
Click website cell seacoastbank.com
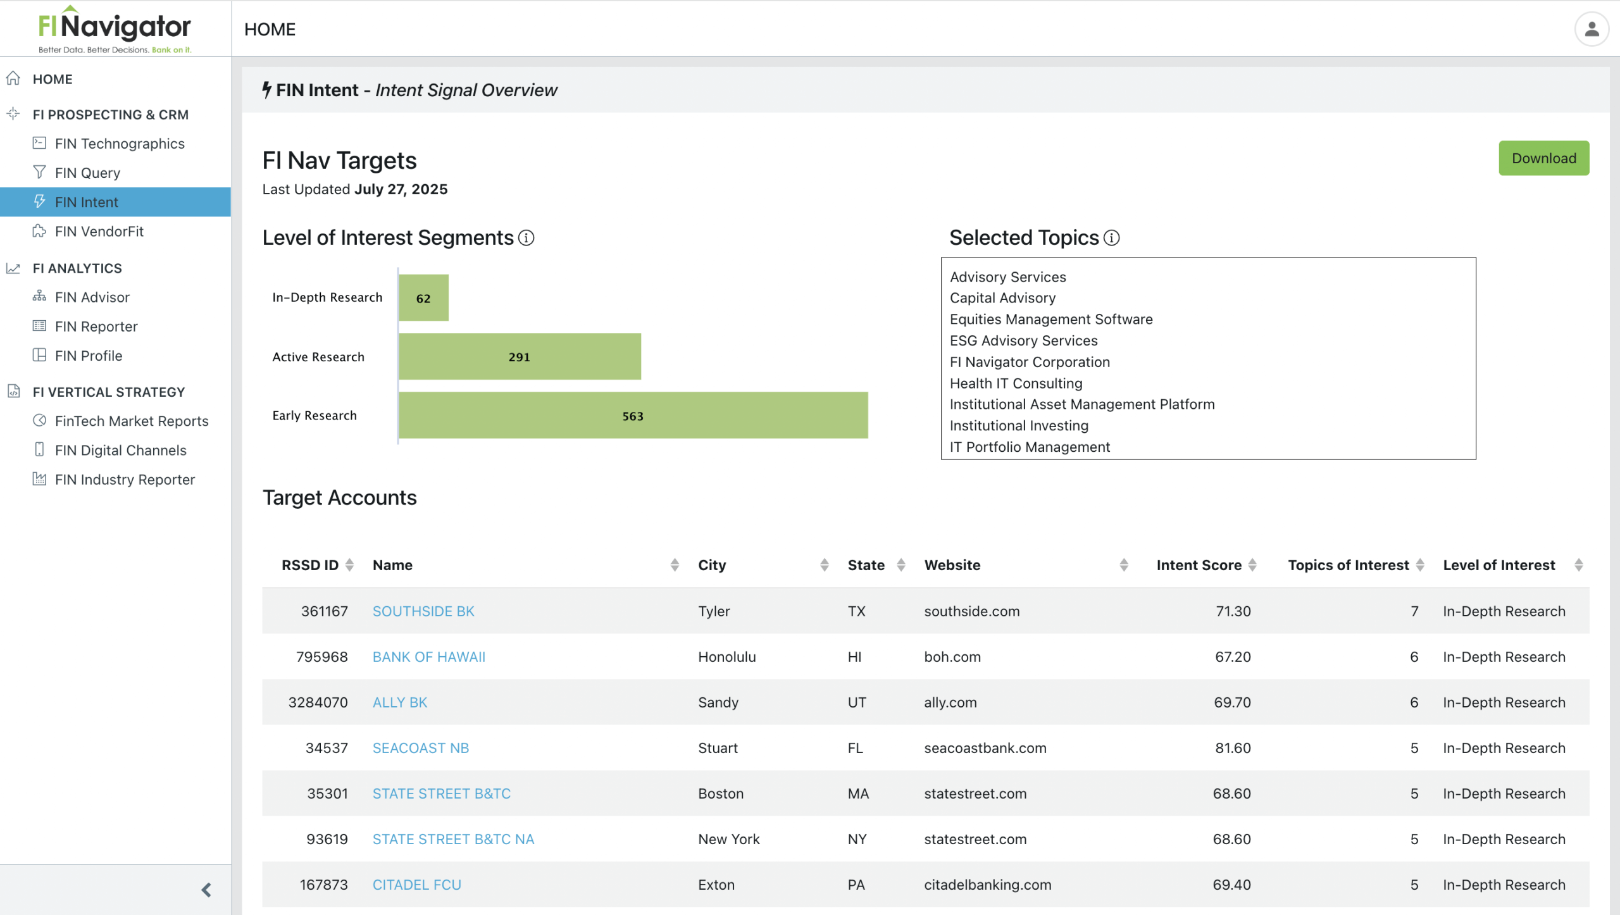pos(985,748)
